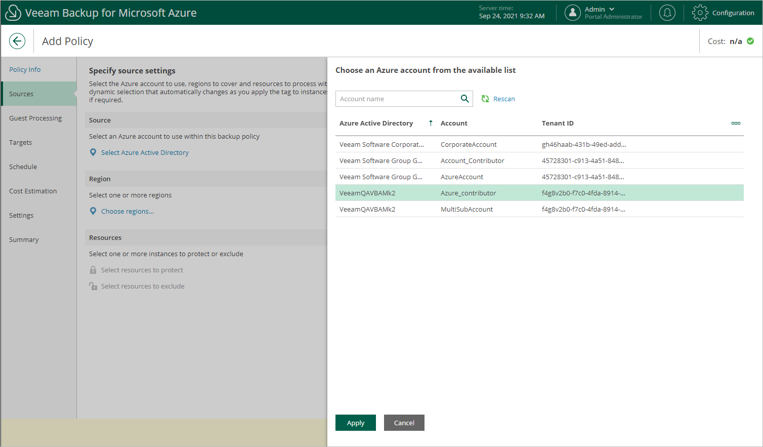The width and height of the screenshot is (763, 447).
Task: Open the Choose regions link
Action: (128, 211)
